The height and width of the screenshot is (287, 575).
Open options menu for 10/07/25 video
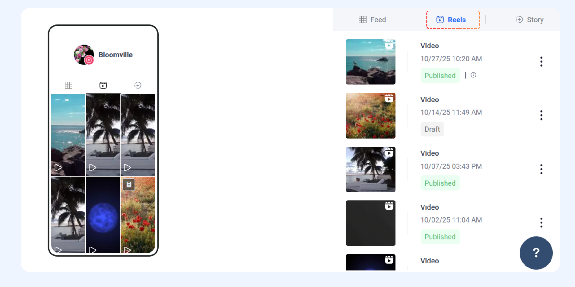(541, 169)
